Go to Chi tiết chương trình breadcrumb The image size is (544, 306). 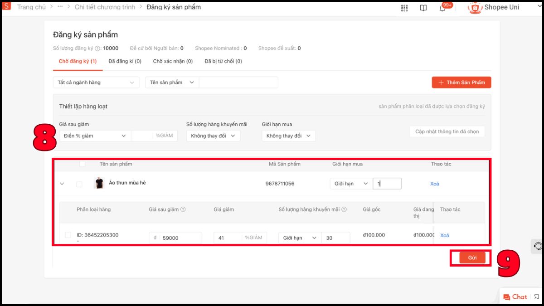pyautogui.click(x=105, y=7)
